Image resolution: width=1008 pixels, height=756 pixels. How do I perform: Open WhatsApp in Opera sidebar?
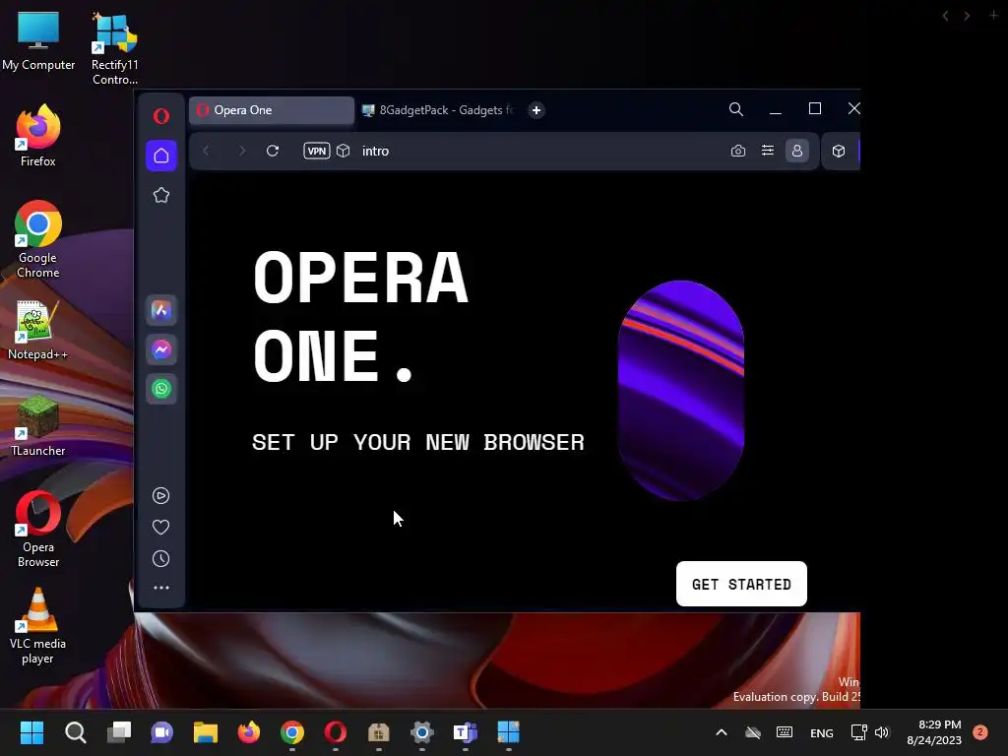pos(161,388)
